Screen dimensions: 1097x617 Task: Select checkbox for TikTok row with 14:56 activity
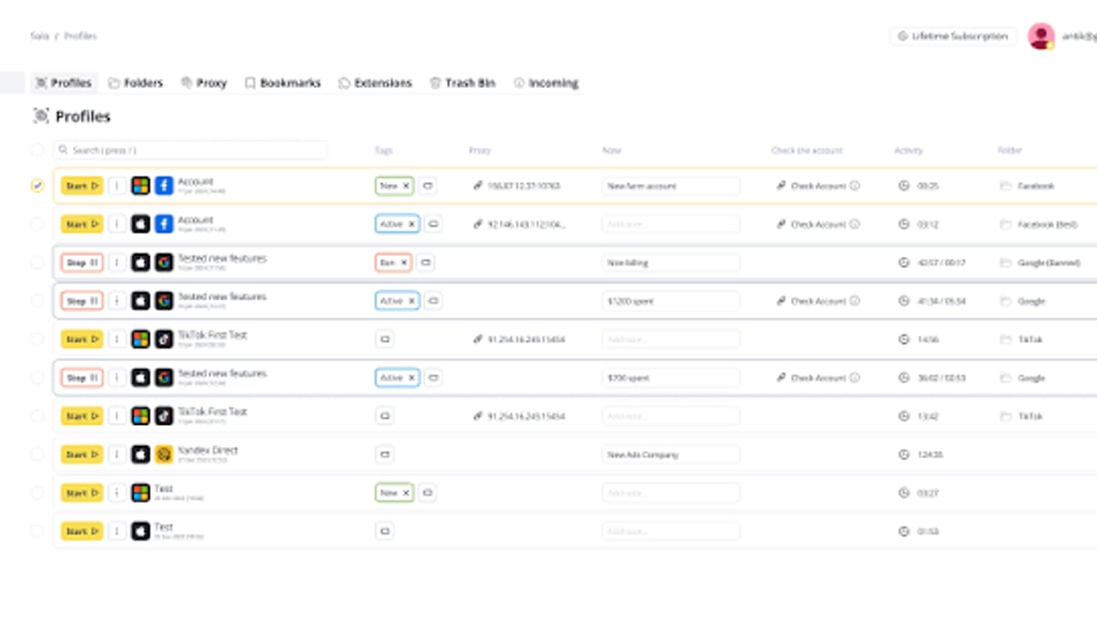coord(37,339)
